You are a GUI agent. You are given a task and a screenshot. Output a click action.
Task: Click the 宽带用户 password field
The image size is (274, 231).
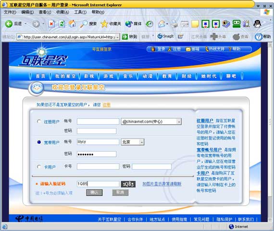tap(97, 154)
